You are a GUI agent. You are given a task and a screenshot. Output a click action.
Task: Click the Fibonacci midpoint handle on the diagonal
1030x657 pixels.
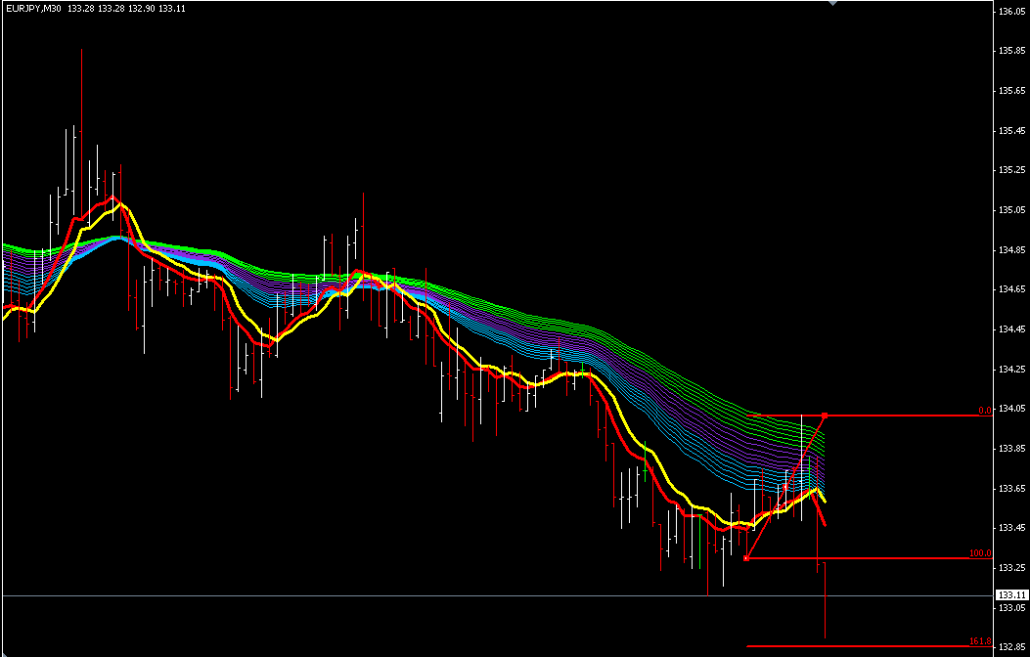pyautogui.click(x=785, y=487)
